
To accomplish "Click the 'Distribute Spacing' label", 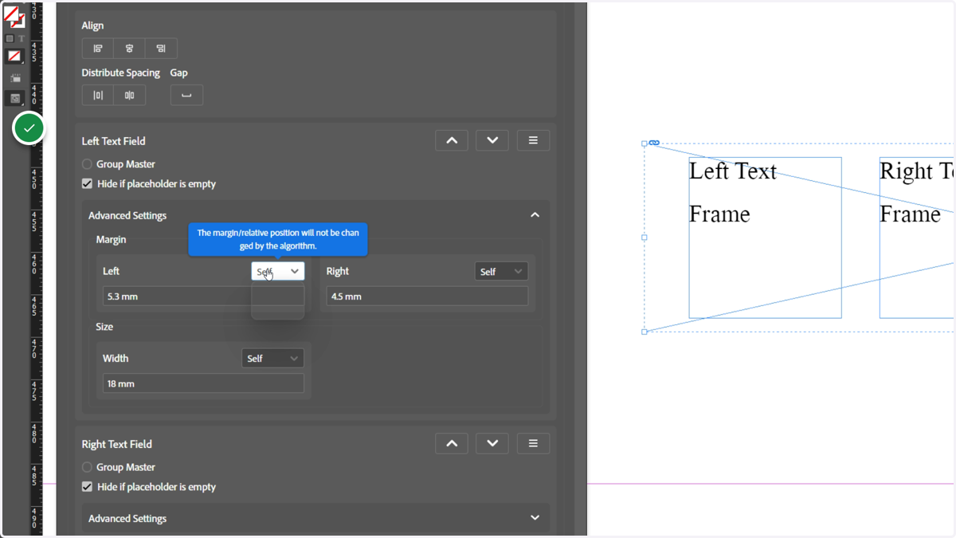I will (121, 73).
